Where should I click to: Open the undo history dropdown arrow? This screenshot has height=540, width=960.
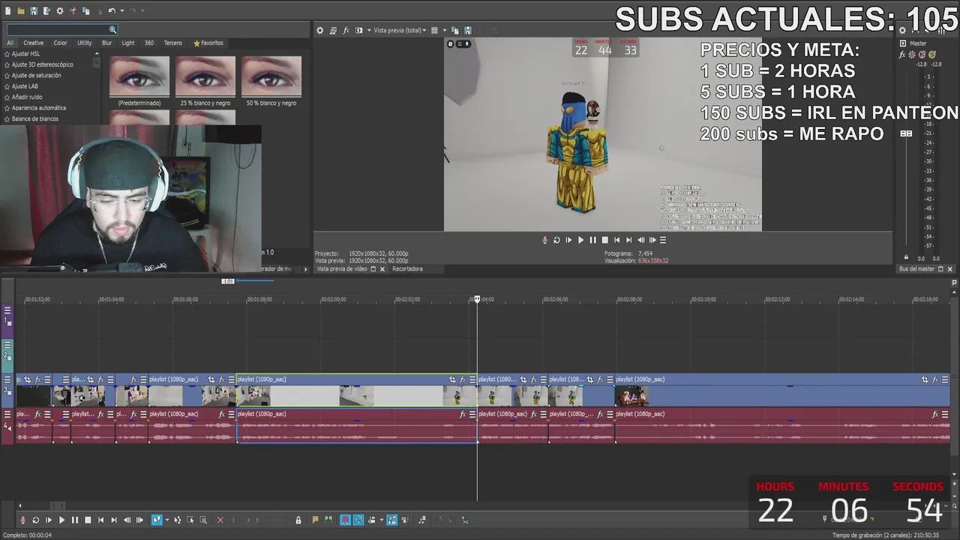click(x=122, y=10)
